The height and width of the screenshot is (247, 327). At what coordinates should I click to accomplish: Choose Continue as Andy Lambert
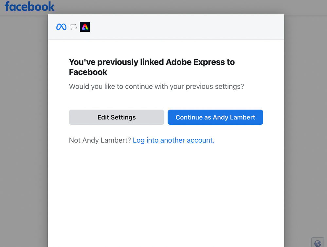point(215,117)
